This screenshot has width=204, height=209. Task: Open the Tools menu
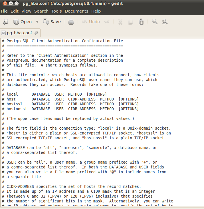click(x=56, y=11)
